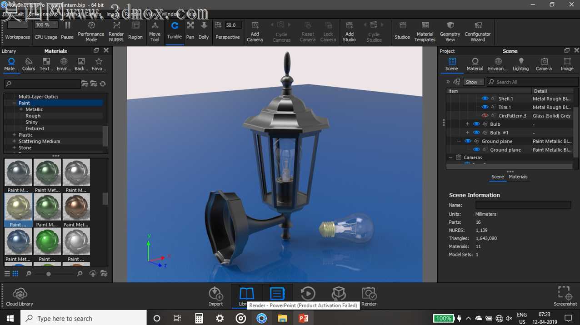Select the copper brown metallic paint thumbnail
The width and height of the screenshot is (580, 325).
point(76,207)
